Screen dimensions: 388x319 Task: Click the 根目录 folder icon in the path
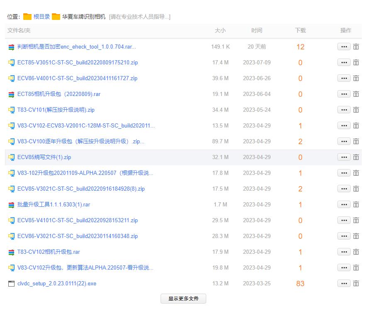pyautogui.click(x=27, y=17)
